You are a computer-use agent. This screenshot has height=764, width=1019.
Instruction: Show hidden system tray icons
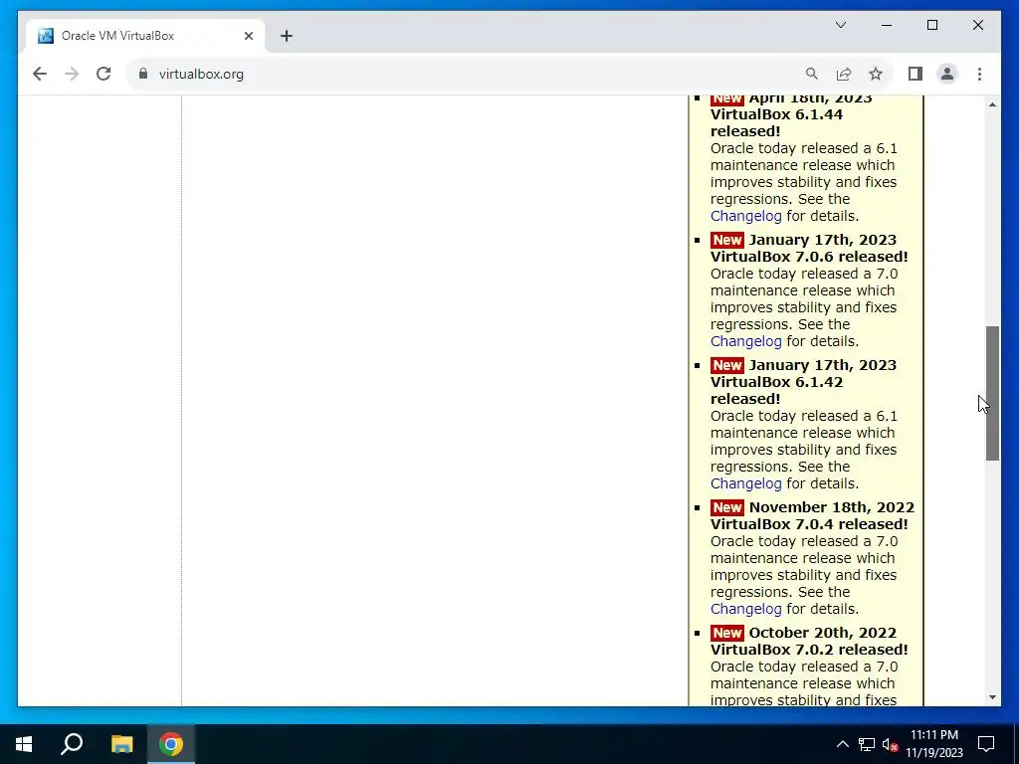tap(842, 744)
